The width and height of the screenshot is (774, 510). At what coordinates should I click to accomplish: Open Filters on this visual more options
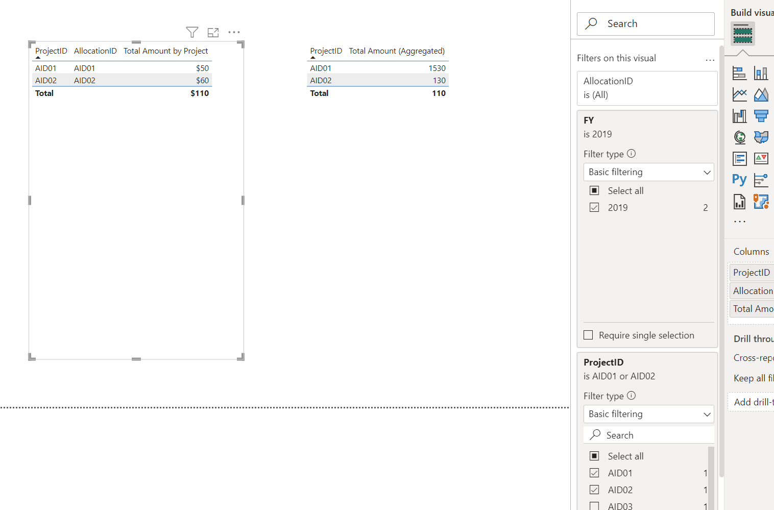(710, 60)
